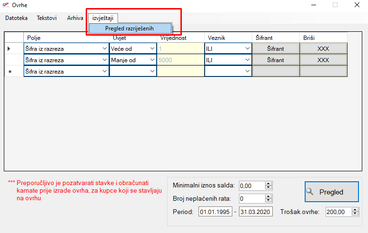The width and height of the screenshot is (368, 233).
Task: Click the Ovrhe app icon in title bar
Action: (x=6, y=5)
